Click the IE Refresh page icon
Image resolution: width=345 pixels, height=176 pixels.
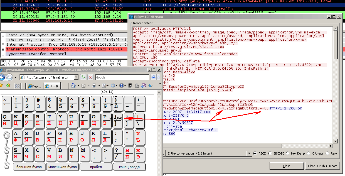[x=83, y=77]
